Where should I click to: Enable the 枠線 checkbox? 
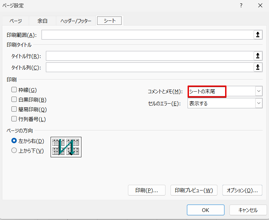pos(14,90)
